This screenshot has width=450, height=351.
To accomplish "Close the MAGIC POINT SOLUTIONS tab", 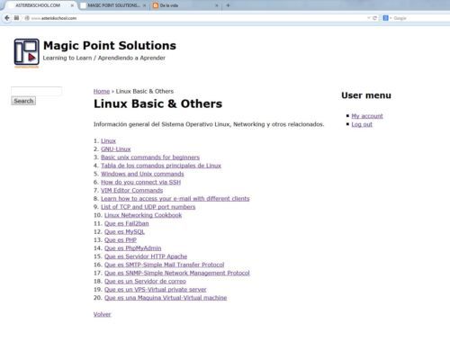I will pos(144,5).
